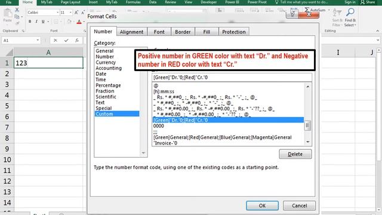Switch to the Fill tab
Screen dimensions: 382x215
[x=207, y=32]
